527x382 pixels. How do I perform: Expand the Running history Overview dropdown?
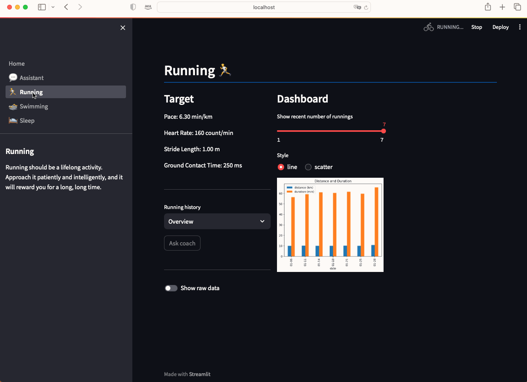click(x=217, y=221)
